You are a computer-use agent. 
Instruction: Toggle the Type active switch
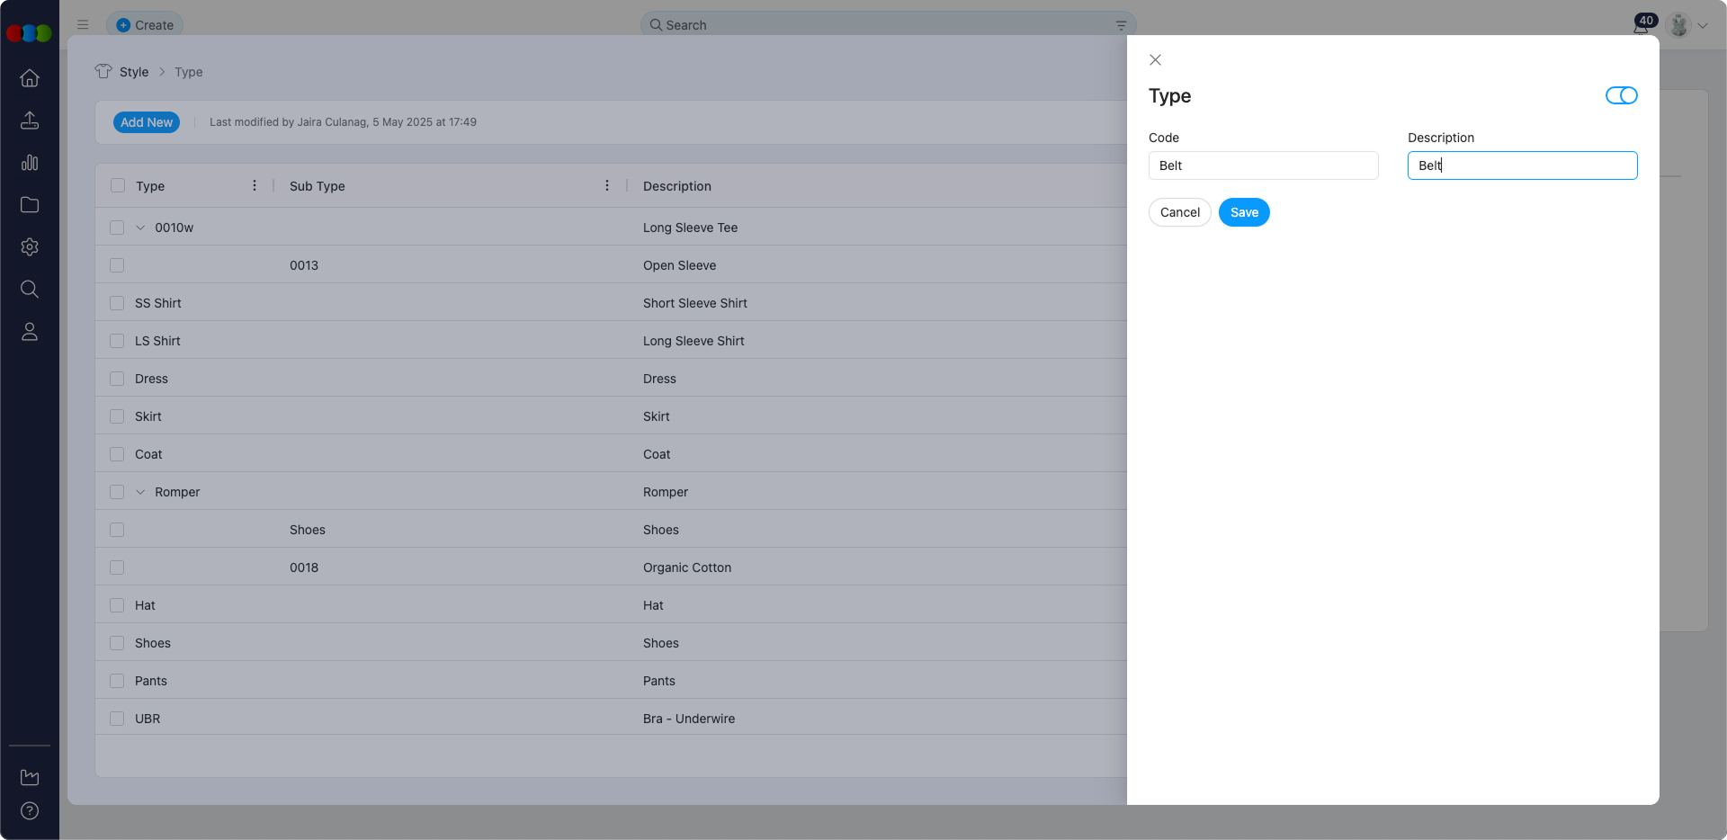point(1621,95)
